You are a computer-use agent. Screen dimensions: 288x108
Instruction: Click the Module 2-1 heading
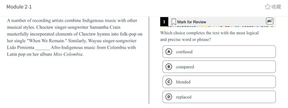pos(19,7)
